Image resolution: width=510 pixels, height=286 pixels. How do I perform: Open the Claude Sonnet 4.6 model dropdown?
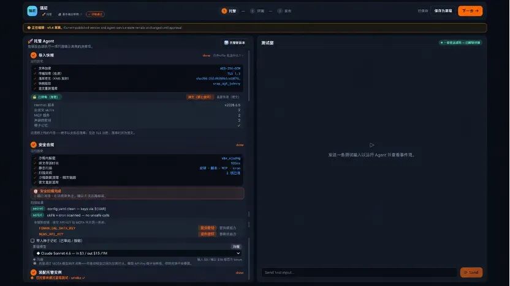[137, 253]
